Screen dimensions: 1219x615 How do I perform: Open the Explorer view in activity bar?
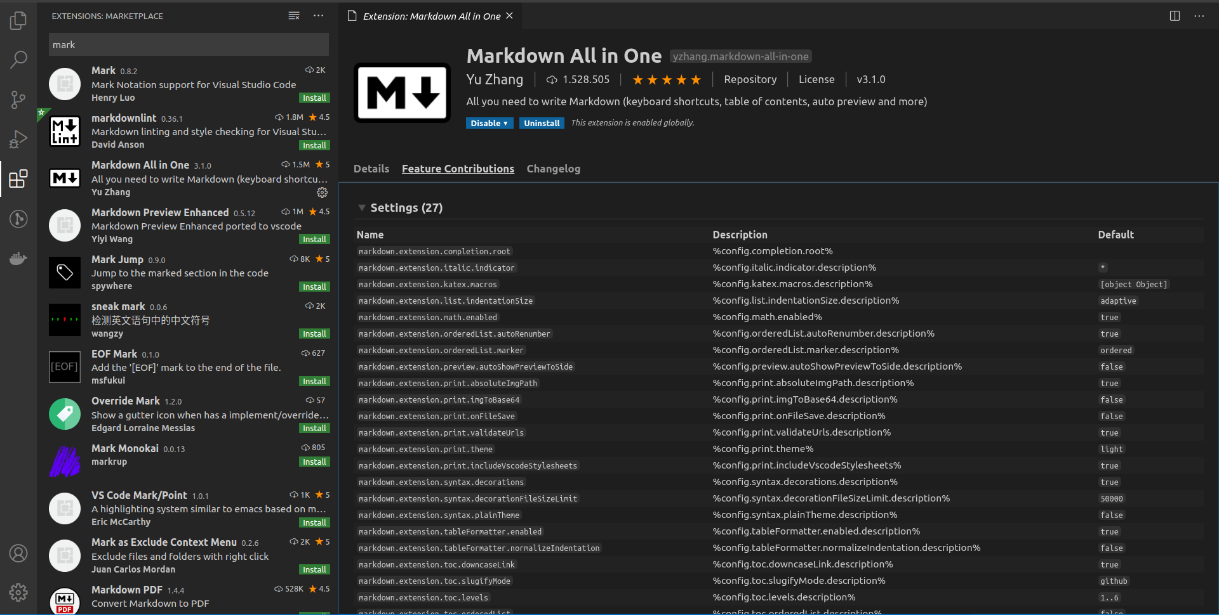[18, 20]
